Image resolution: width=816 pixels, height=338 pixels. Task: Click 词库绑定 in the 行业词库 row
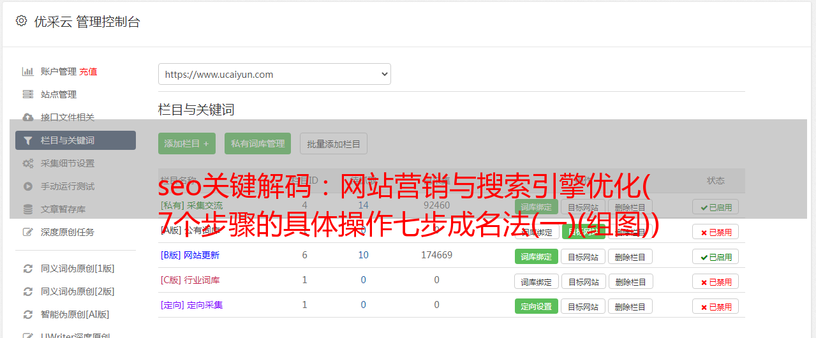(x=537, y=281)
